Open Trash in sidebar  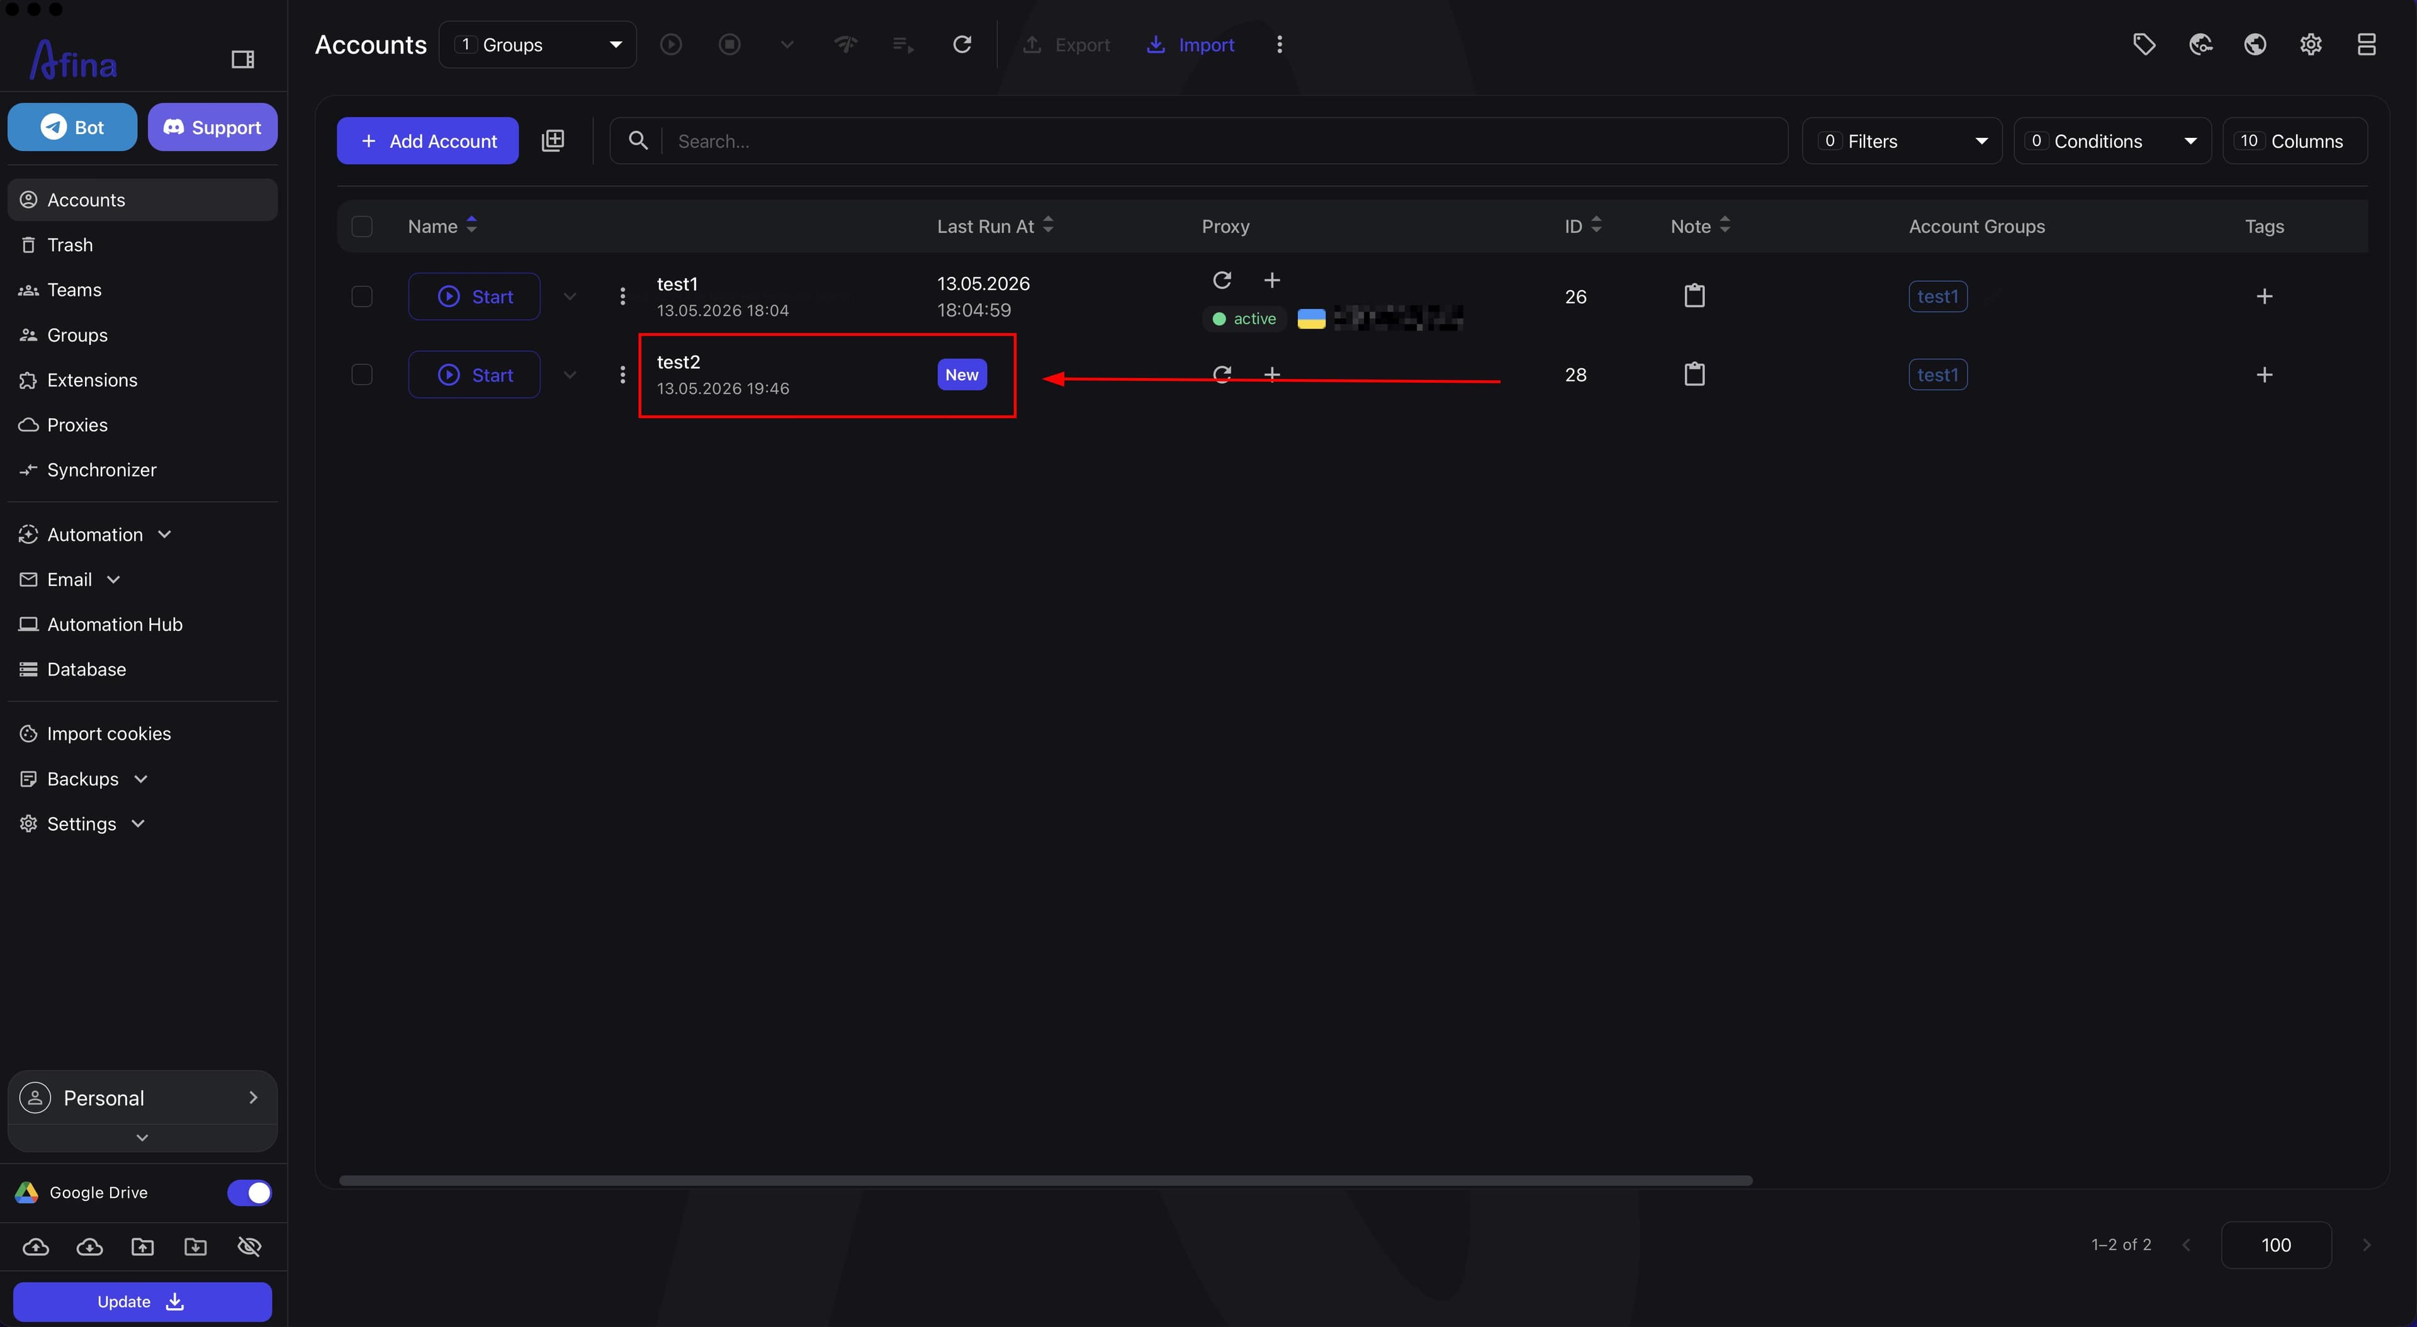(142, 245)
